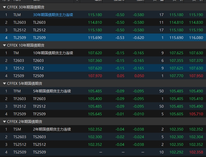The width and height of the screenshot is (206, 157).
Task: Click bid 102.350 in the TSM row
Action: point(176,129)
